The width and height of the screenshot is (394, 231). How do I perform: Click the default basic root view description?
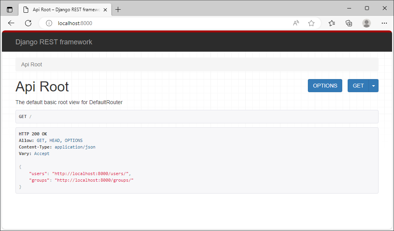69,102
